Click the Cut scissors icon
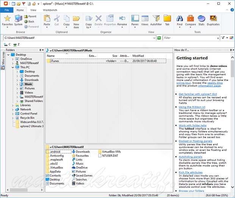 [x=56, y=19]
